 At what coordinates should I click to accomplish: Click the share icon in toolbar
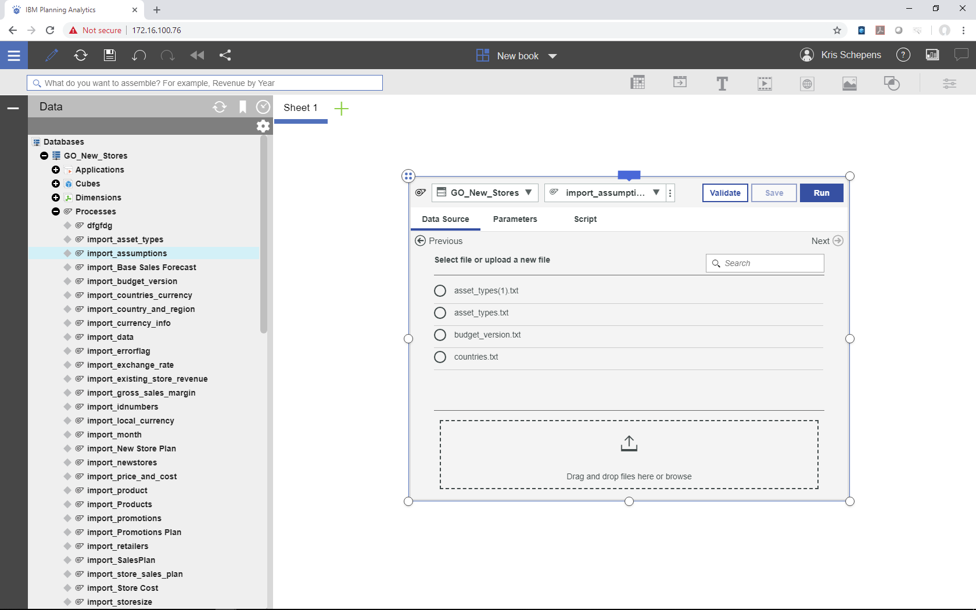(225, 55)
